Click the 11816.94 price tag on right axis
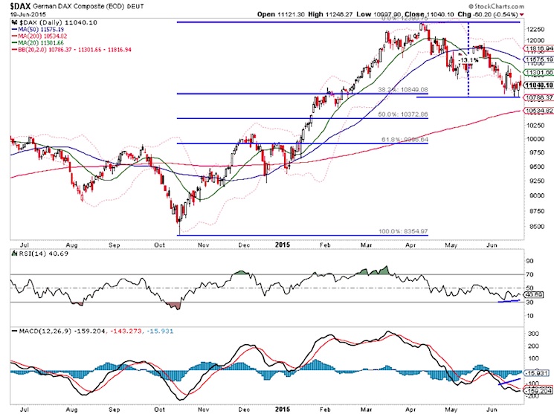 539,49
